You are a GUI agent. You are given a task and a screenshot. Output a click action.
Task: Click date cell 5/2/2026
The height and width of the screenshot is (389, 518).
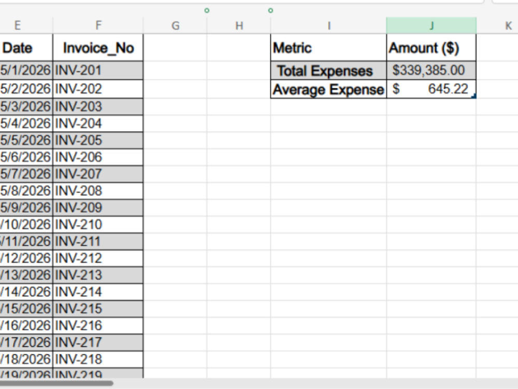(x=26, y=89)
